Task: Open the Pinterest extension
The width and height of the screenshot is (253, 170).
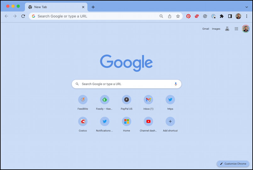Action: point(188,16)
